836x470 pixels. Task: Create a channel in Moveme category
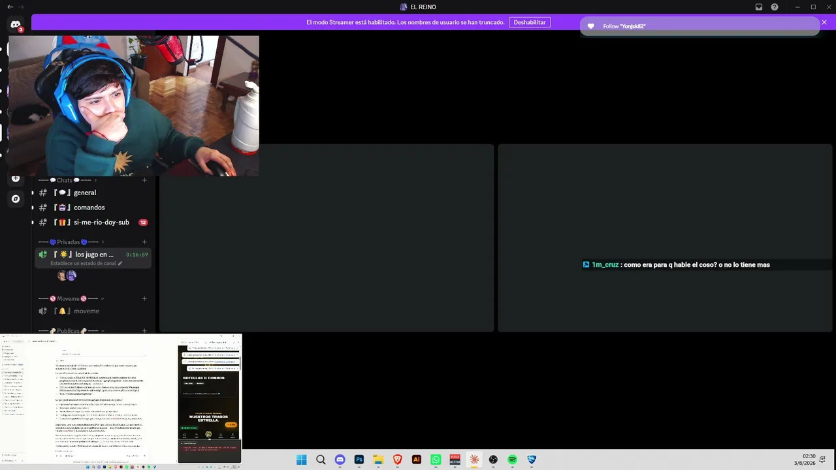click(x=144, y=299)
